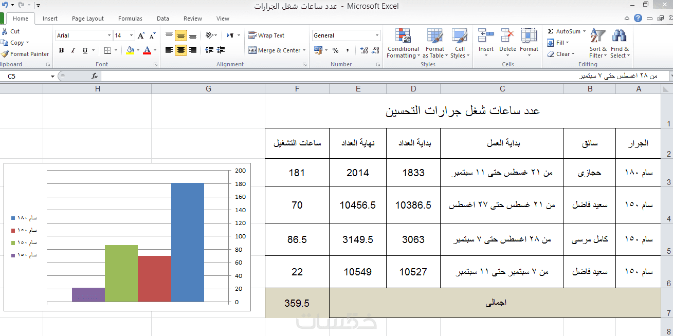673x336 pixels.
Task: Toggle Underline formatting
Action: tap(85, 50)
